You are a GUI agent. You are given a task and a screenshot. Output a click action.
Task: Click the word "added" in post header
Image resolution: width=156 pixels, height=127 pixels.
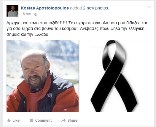tap(76, 8)
